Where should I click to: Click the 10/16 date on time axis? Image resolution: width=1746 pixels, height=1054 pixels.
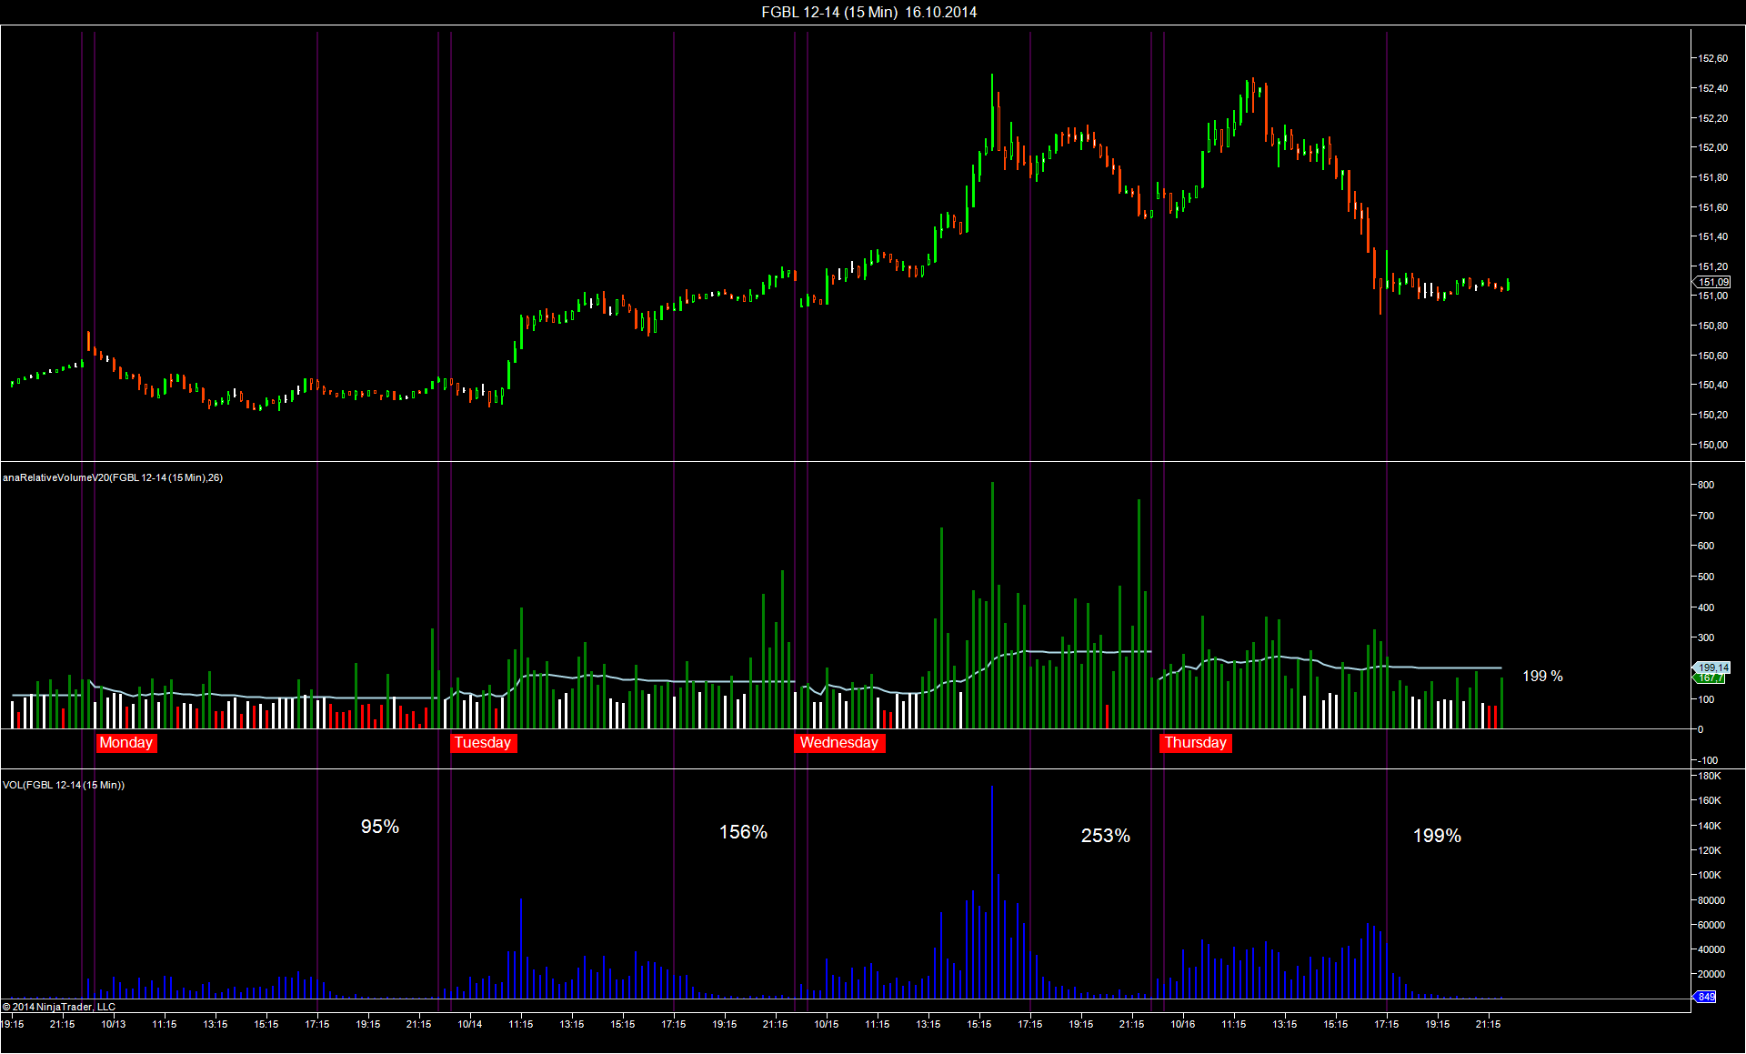pyautogui.click(x=1183, y=1024)
